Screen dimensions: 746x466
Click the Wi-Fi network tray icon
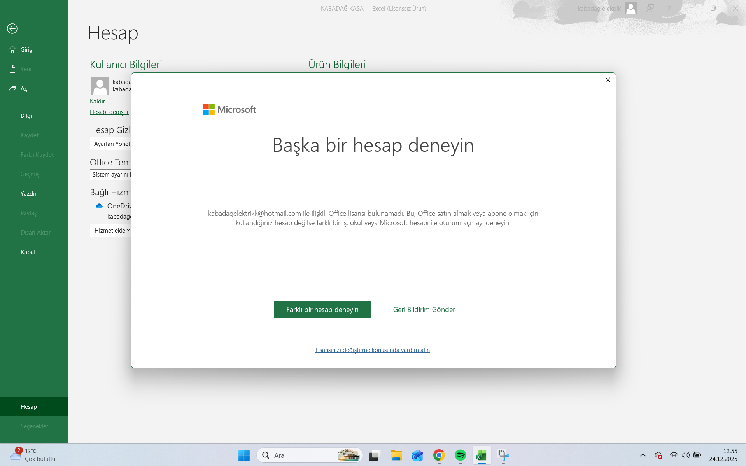click(x=674, y=455)
